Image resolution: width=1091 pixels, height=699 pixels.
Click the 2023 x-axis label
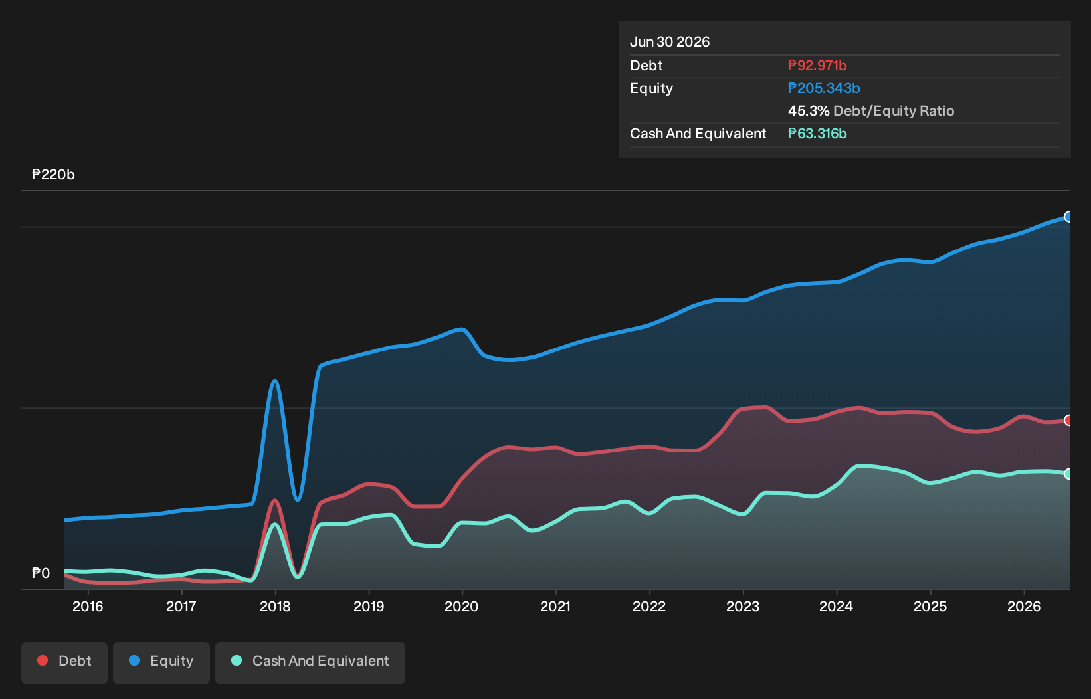[743, 606]
